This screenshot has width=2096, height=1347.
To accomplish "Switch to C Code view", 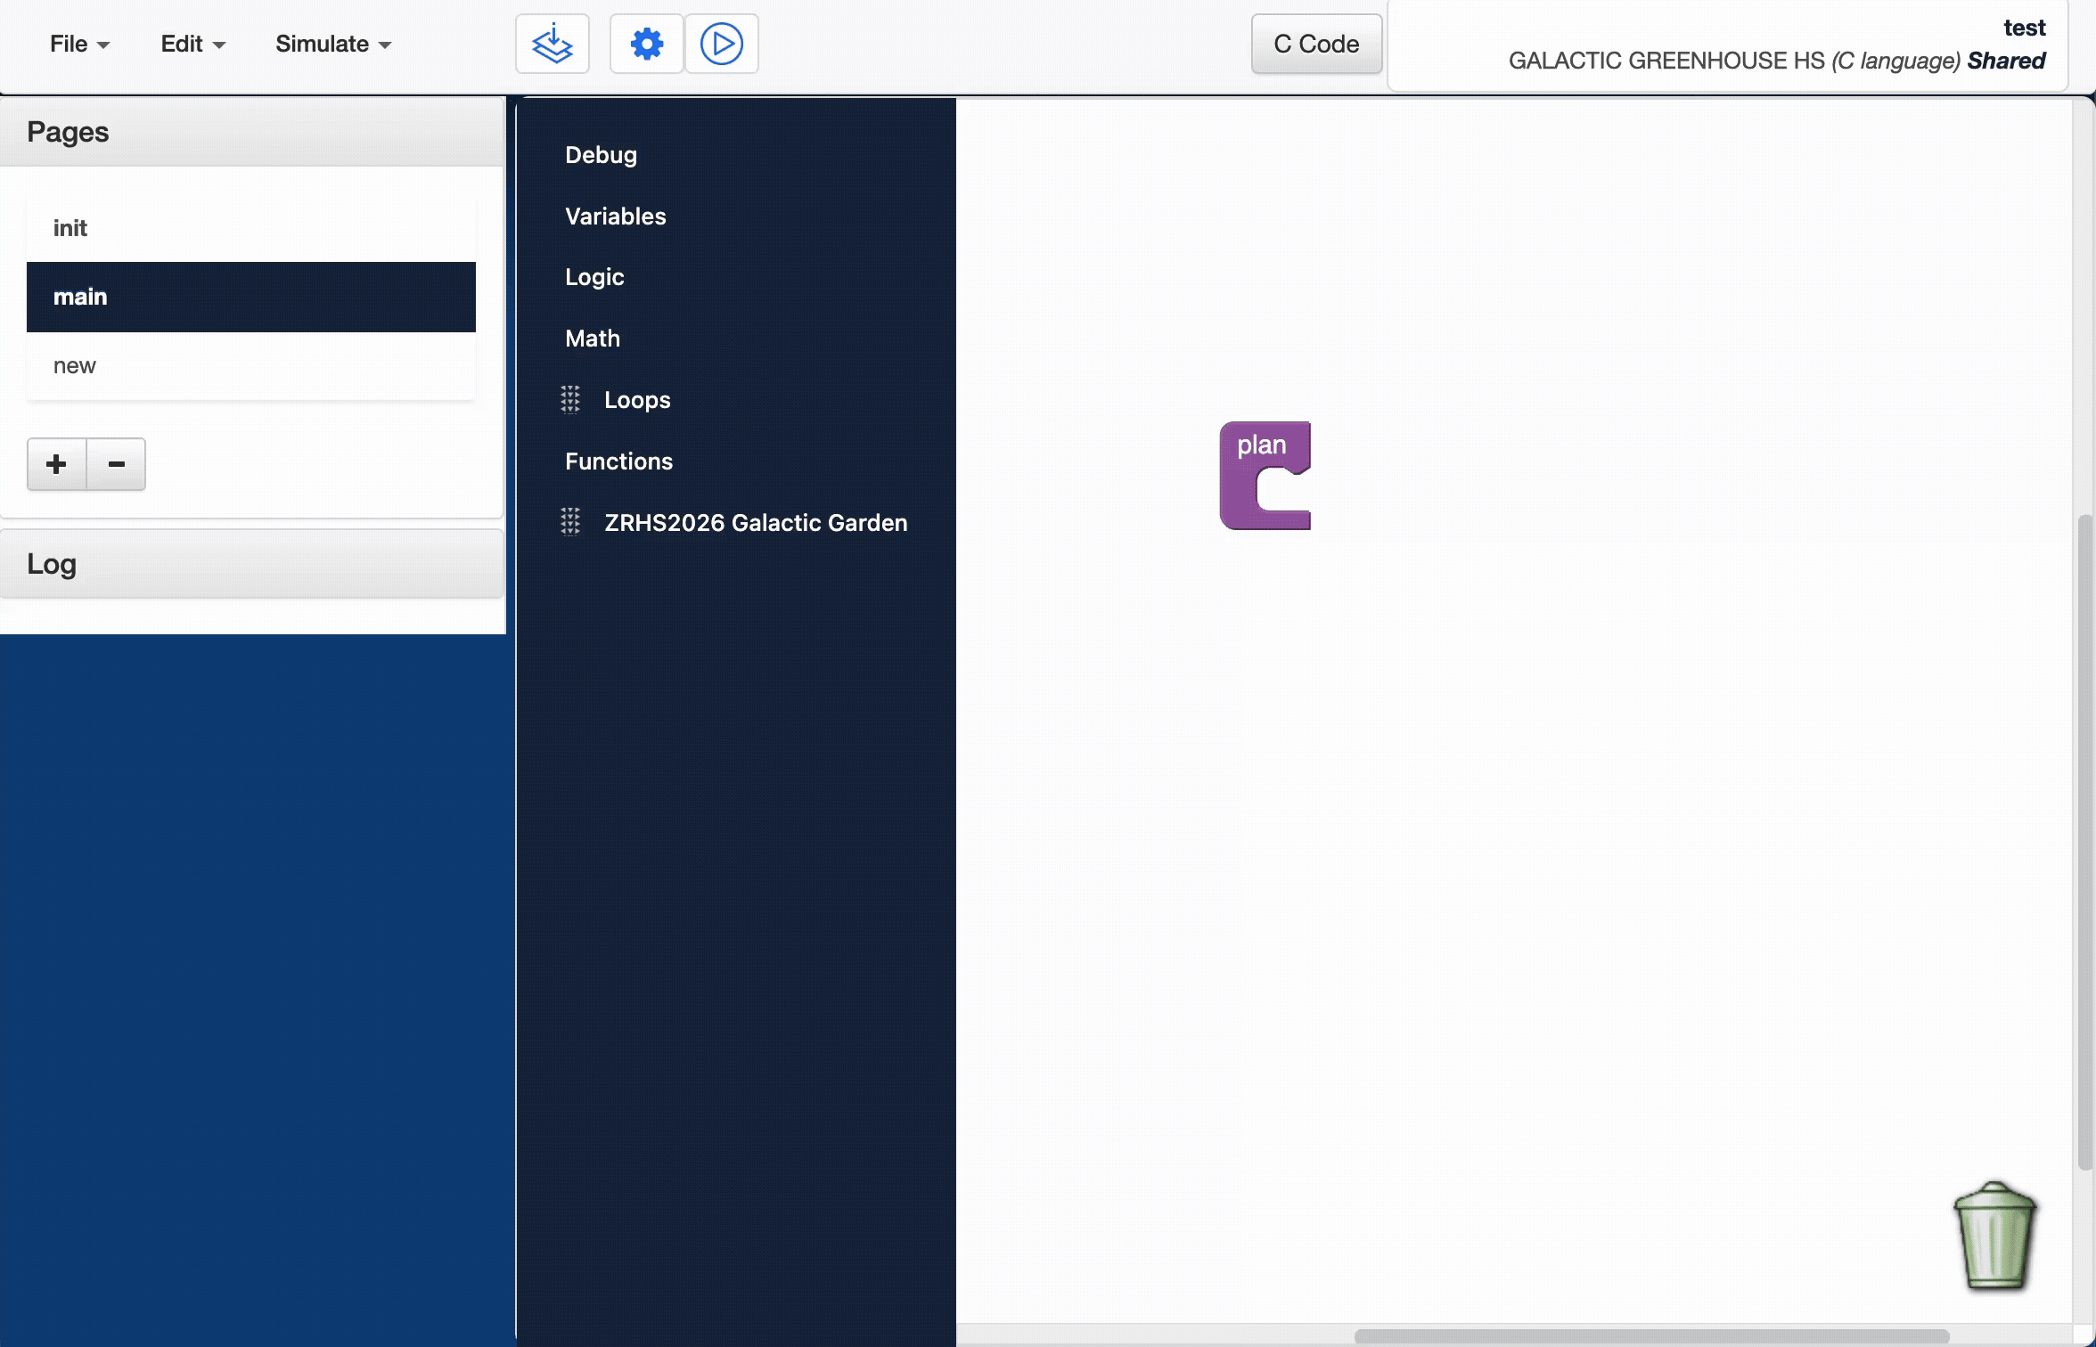I will [1315, 44].
